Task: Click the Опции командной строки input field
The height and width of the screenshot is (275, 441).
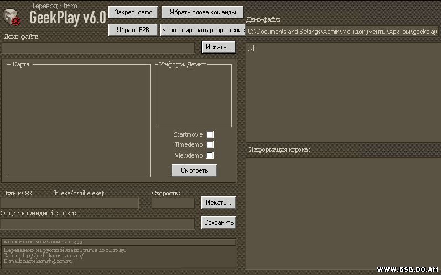Action: (x=97, y=224)
